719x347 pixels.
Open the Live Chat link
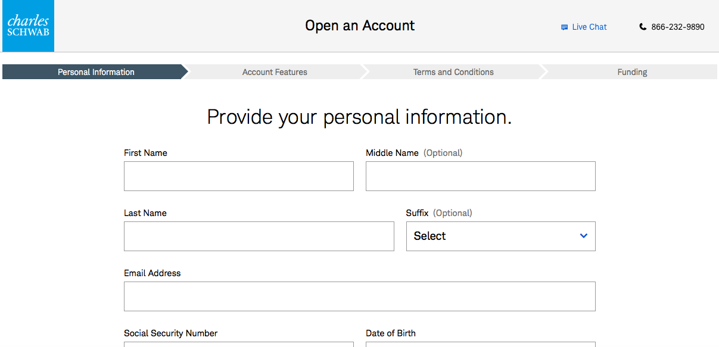[x=589, y=27]
